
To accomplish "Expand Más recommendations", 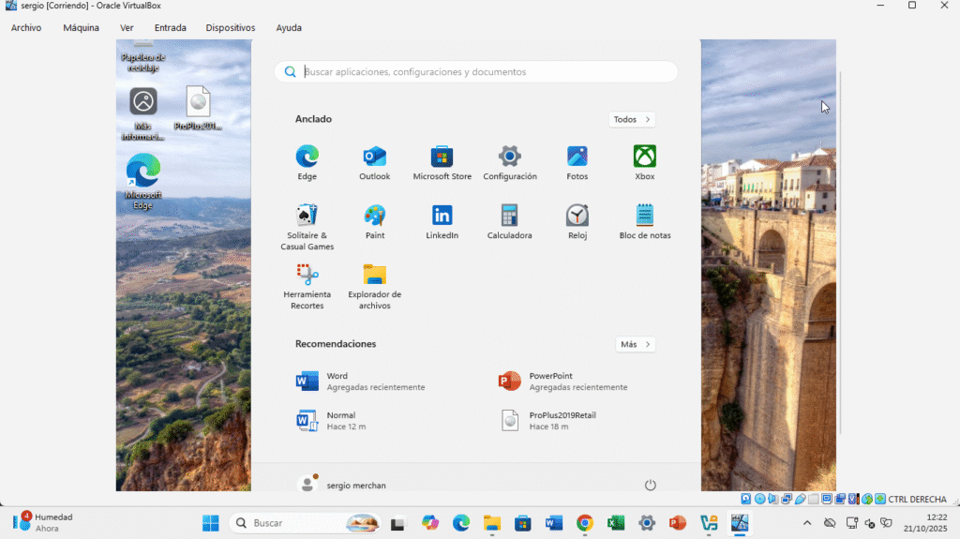I will (635, 344).
